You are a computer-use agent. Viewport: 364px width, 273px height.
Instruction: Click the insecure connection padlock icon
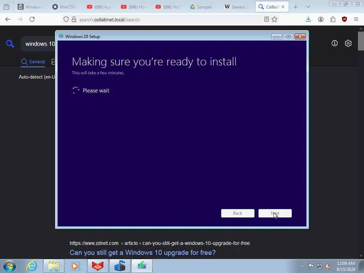tap(74, 20)
